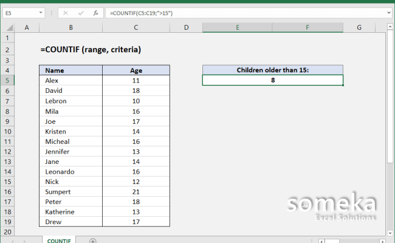The image size is (395, 243).
Task: Switch to the COUNTIF sheet tab
Action: (x=59, y=241)
